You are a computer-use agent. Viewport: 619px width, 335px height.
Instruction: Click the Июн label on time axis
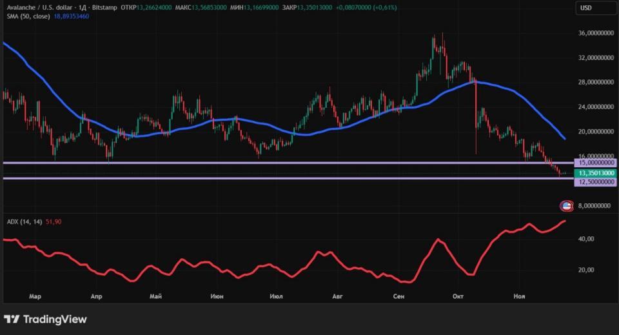coord(217,296)
